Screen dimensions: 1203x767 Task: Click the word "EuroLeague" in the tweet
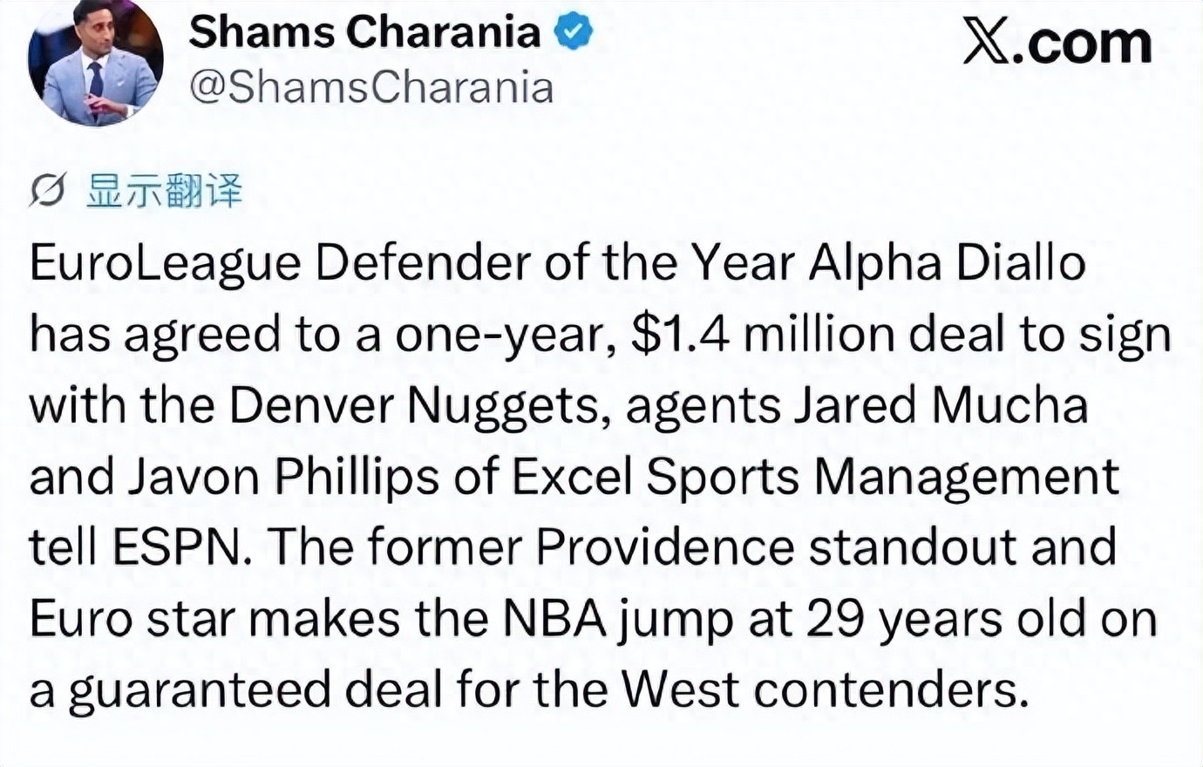(x=166, y=263)
